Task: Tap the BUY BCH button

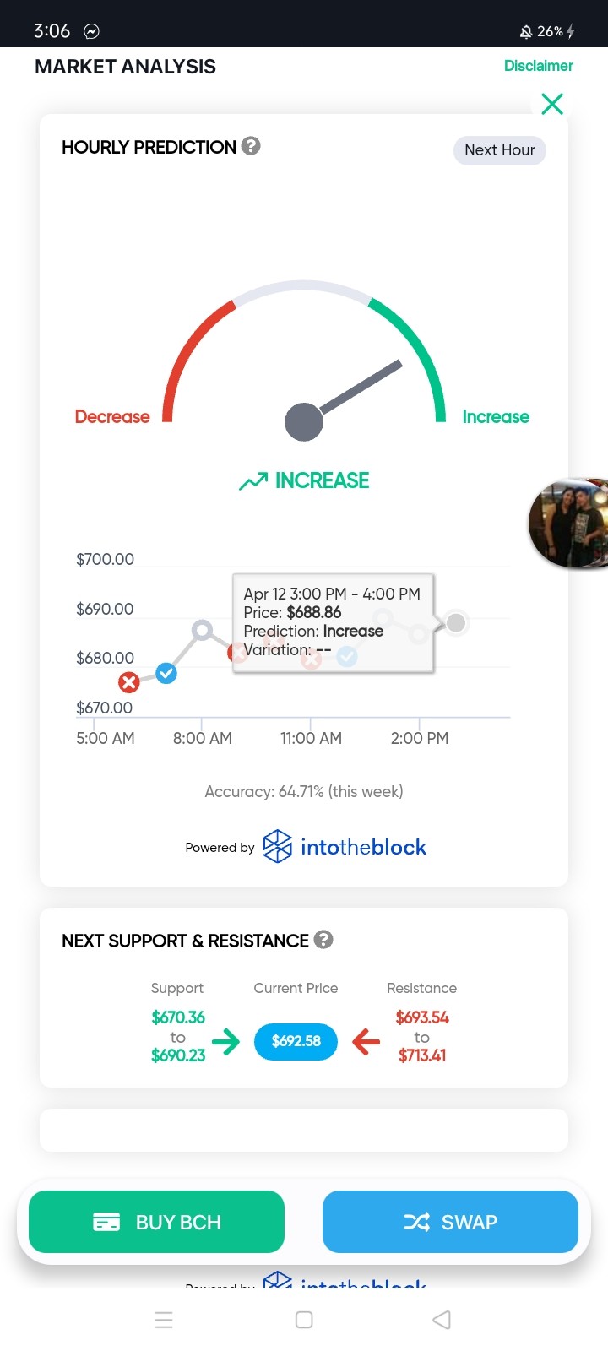Action: pyautogui.click(x=156, y=1222)
